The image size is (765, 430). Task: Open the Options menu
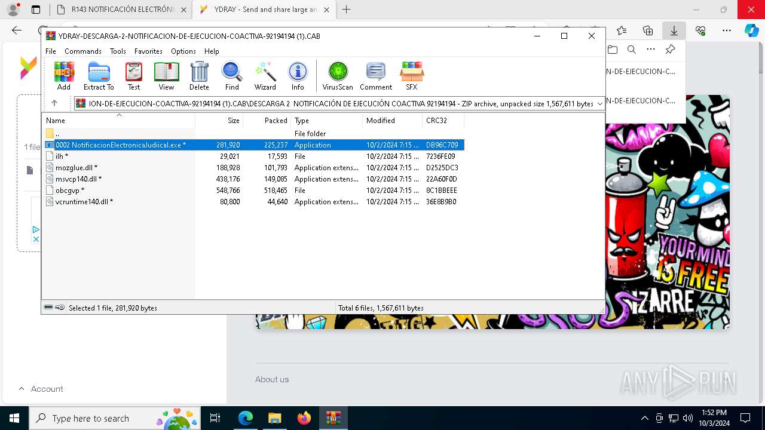(183, 51)
